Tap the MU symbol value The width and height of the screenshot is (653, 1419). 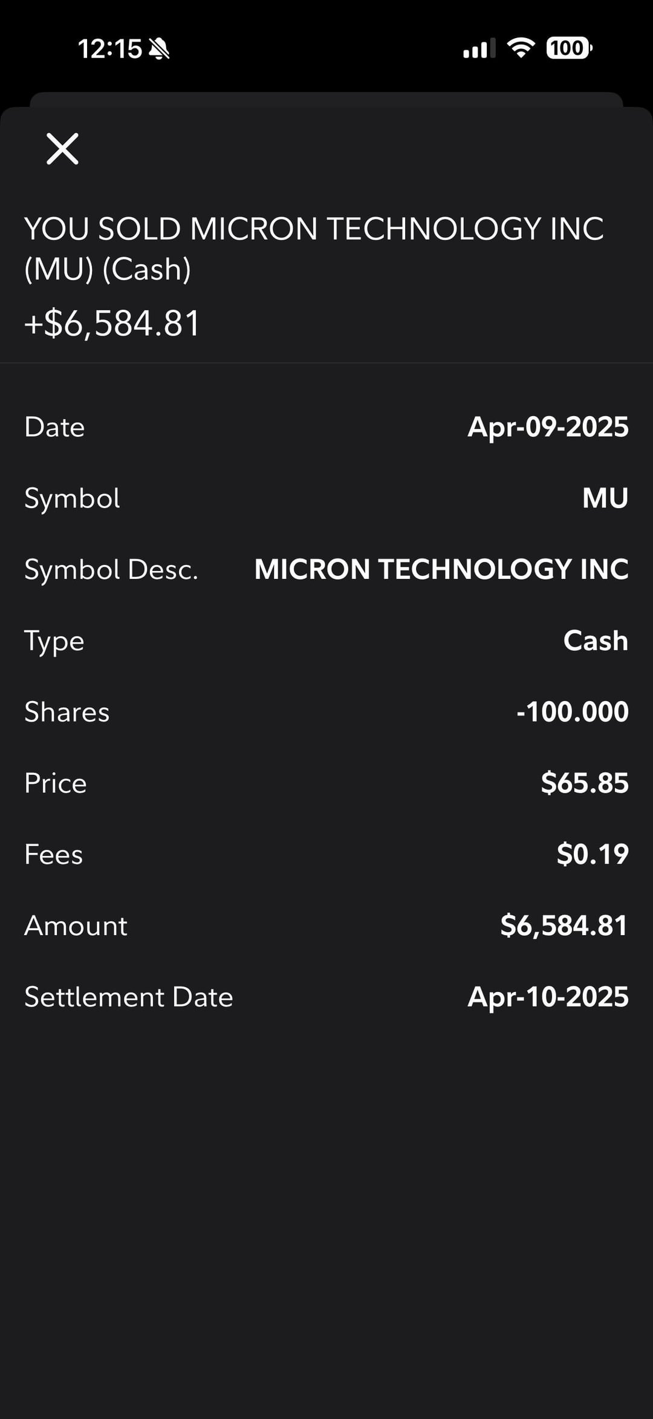(x=605, y=498)
